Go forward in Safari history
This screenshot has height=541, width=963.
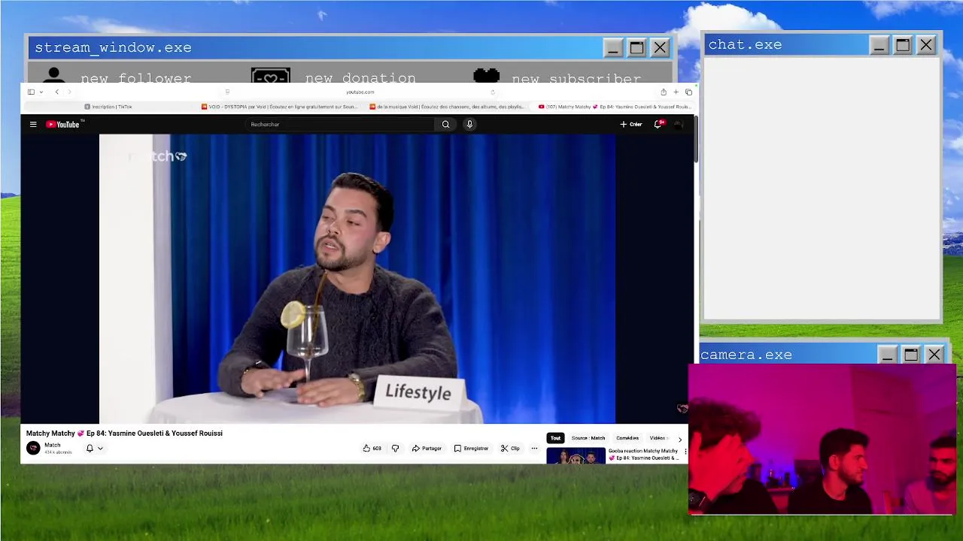pos(69,92)
